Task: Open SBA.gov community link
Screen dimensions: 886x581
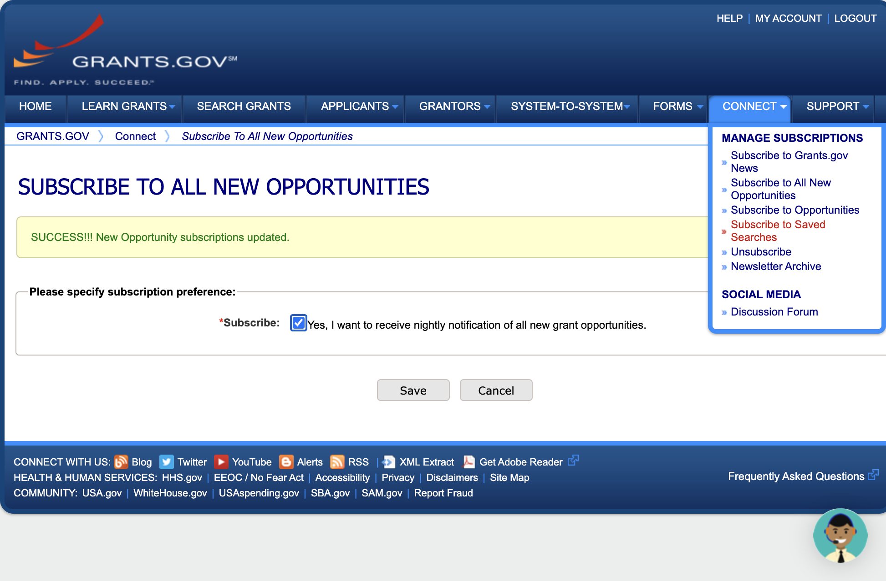Action: tap(331, 493)
